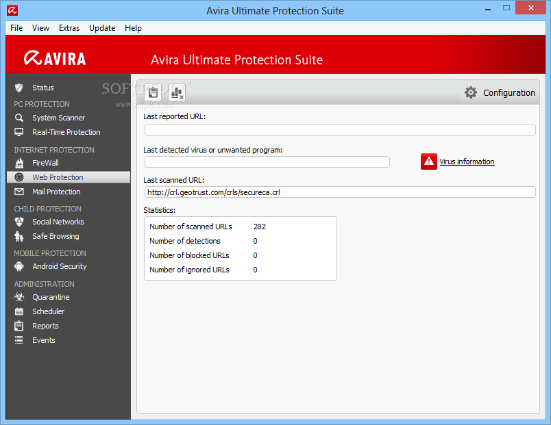
Task: Click the Web Protection globe icon
Action: tap(19, 177)
